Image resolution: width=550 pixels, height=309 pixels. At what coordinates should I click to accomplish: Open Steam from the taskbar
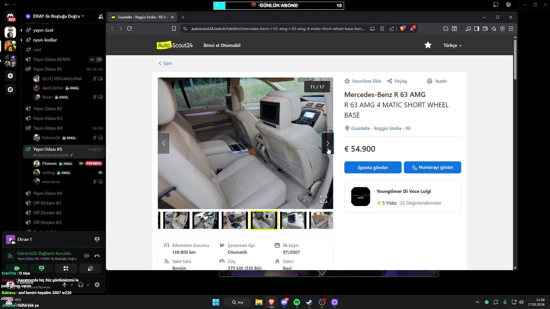[309, 302]
